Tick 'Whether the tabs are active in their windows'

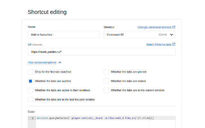click(x=30, y=90)
